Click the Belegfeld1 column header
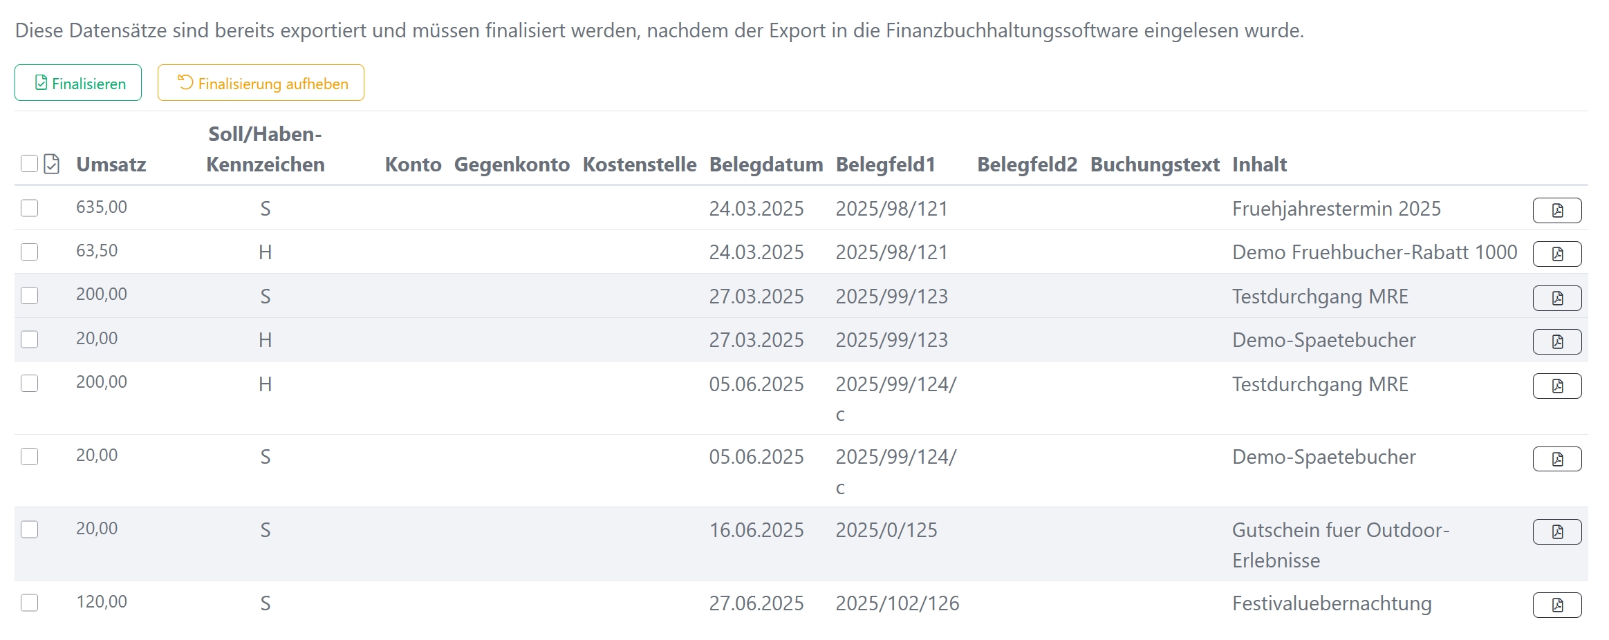The image size is (1609, 640). tap(886, 164)
